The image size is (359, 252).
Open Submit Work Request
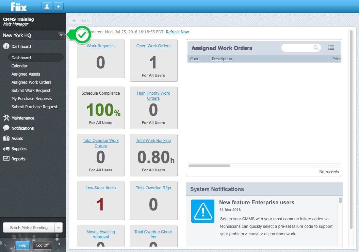click(31, 91)
